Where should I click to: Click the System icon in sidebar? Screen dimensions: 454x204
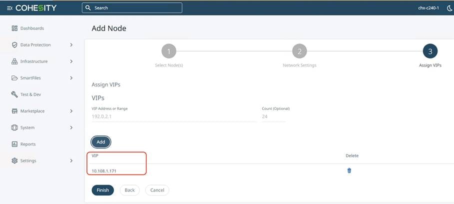click(x=14, y=127)
